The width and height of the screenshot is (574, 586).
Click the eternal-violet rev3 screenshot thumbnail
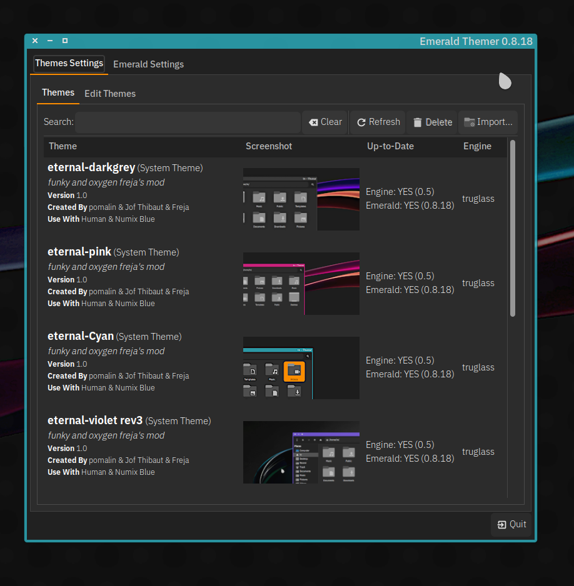[301, 452]
